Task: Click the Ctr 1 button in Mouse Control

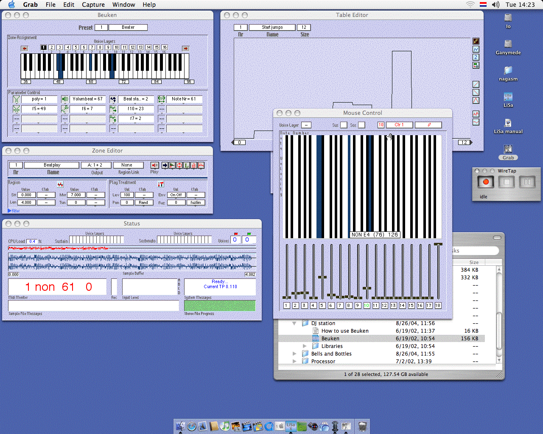Action: (x=399, y=125)
